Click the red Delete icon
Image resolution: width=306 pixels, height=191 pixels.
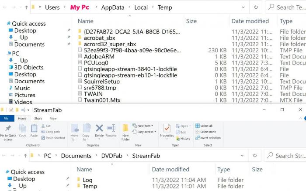[x=99, y=128]
